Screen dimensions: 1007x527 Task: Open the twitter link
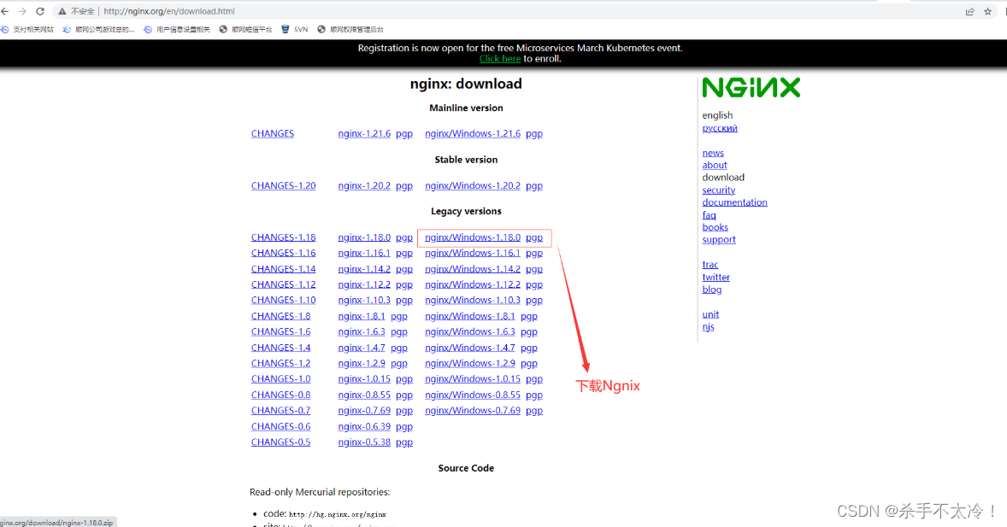pyautogui.click(x=716, y=278)
